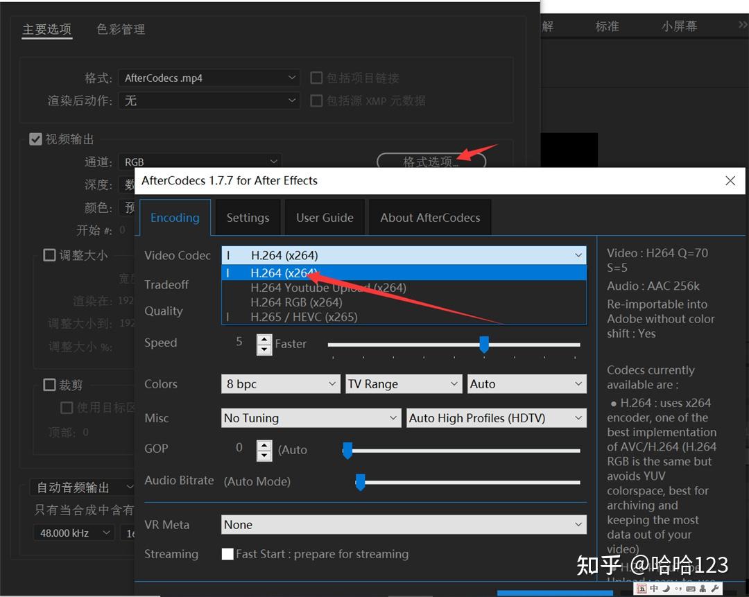Screen dimensions: 749x597
Task: Enable the 调整大小 checkbox
Action: 49,255
